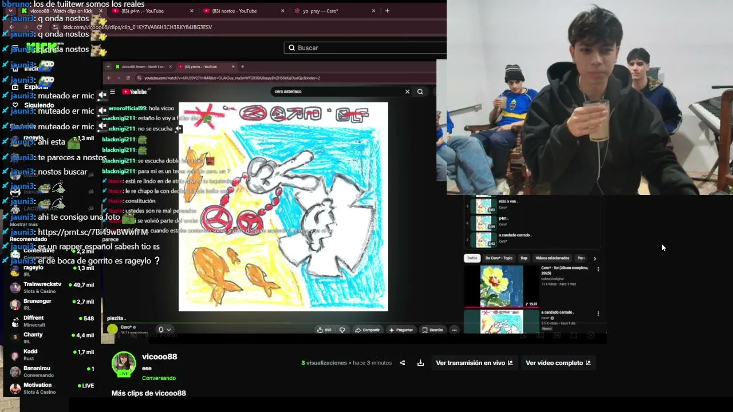Open options for 'fe (álbum completo, 2025)' video

[598, 269]
